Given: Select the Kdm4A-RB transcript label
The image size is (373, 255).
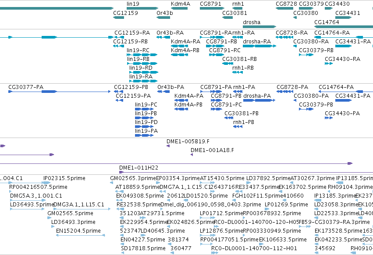Looking at the screenshot, I should point(185,50).
